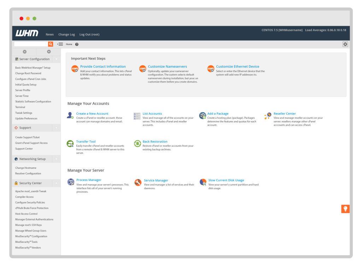Screen dimensions: 362x270
Task: Select the Transfer Tool icon
Action: click(71, 143)
